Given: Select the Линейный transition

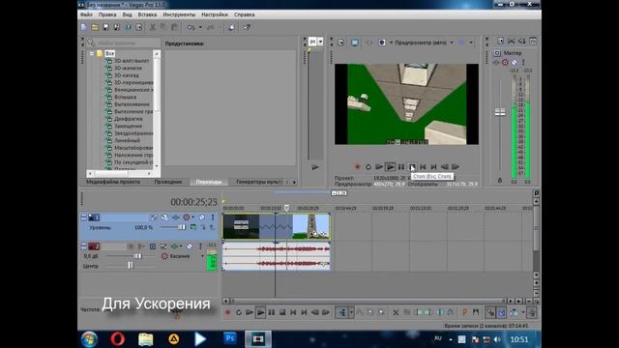Looking at the screenshot, I should point(127,140).
